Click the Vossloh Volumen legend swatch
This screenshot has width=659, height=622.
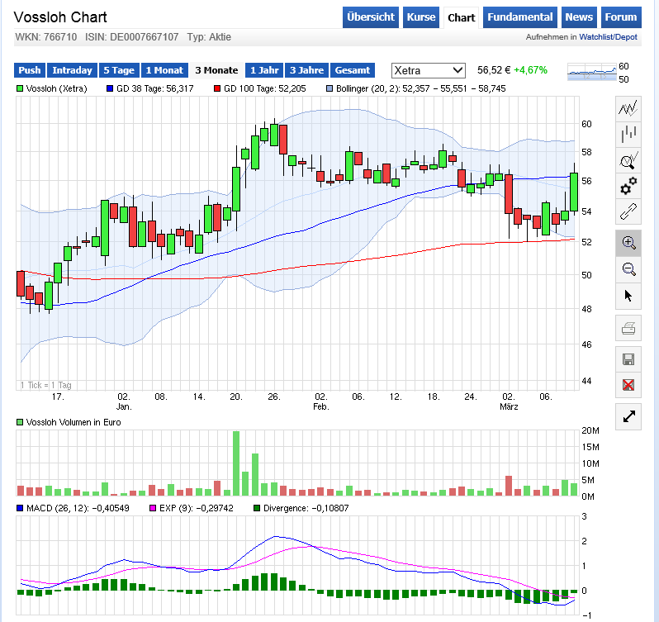pyautogui.click(x=20, y=422)
